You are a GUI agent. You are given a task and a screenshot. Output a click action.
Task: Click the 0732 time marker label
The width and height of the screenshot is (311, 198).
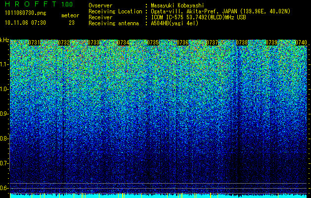(x=64, y=43)
